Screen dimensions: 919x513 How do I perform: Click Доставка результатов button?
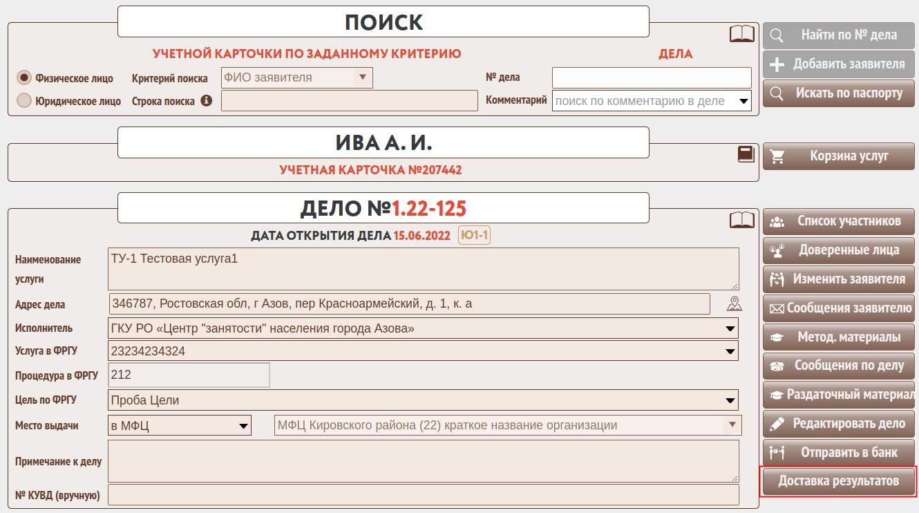838,481
